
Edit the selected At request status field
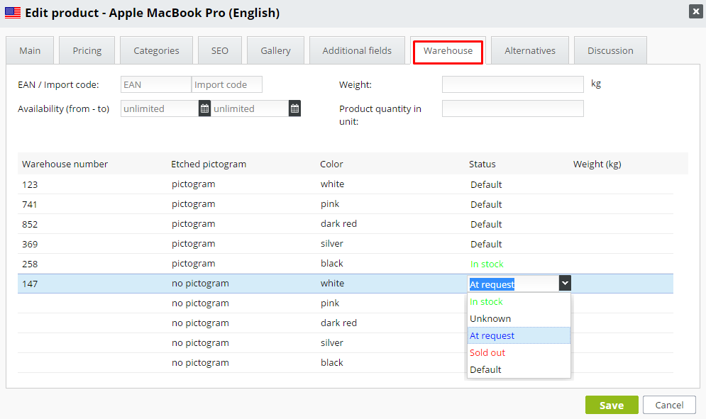(513, 284)
